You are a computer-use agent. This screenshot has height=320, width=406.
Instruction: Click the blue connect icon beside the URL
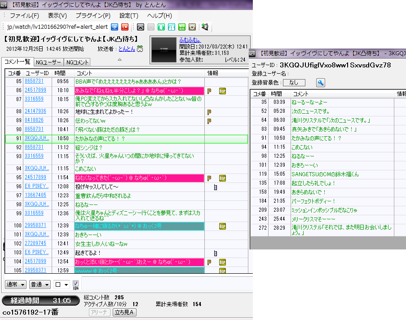[115, 27]
